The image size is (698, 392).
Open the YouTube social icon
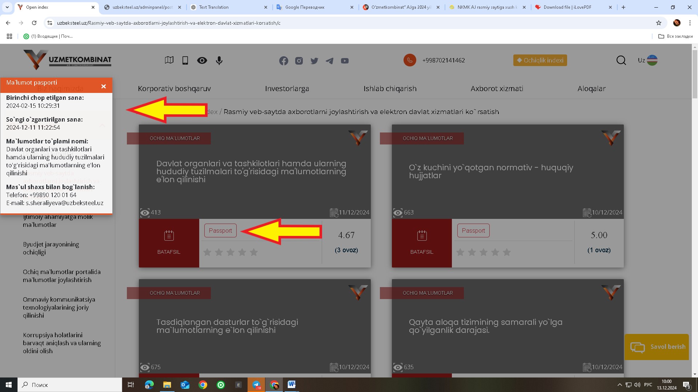coord(345,61)
